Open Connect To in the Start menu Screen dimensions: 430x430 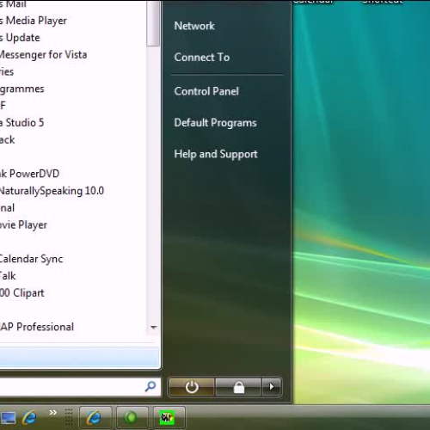pyautogui.click(x=202, y=57)
